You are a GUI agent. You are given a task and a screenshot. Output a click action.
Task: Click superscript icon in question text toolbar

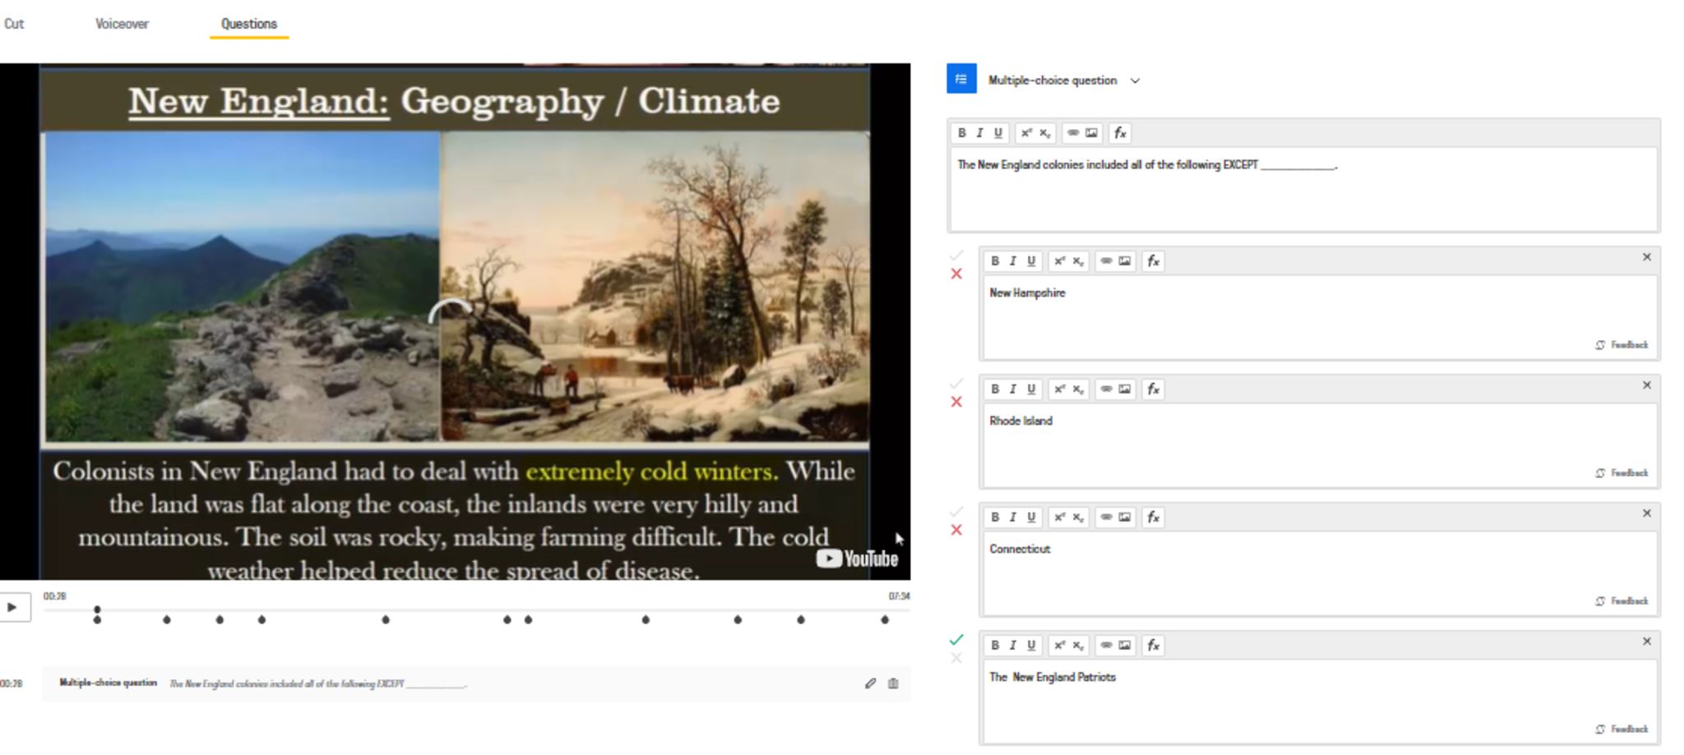click(x=1026, y=133)
